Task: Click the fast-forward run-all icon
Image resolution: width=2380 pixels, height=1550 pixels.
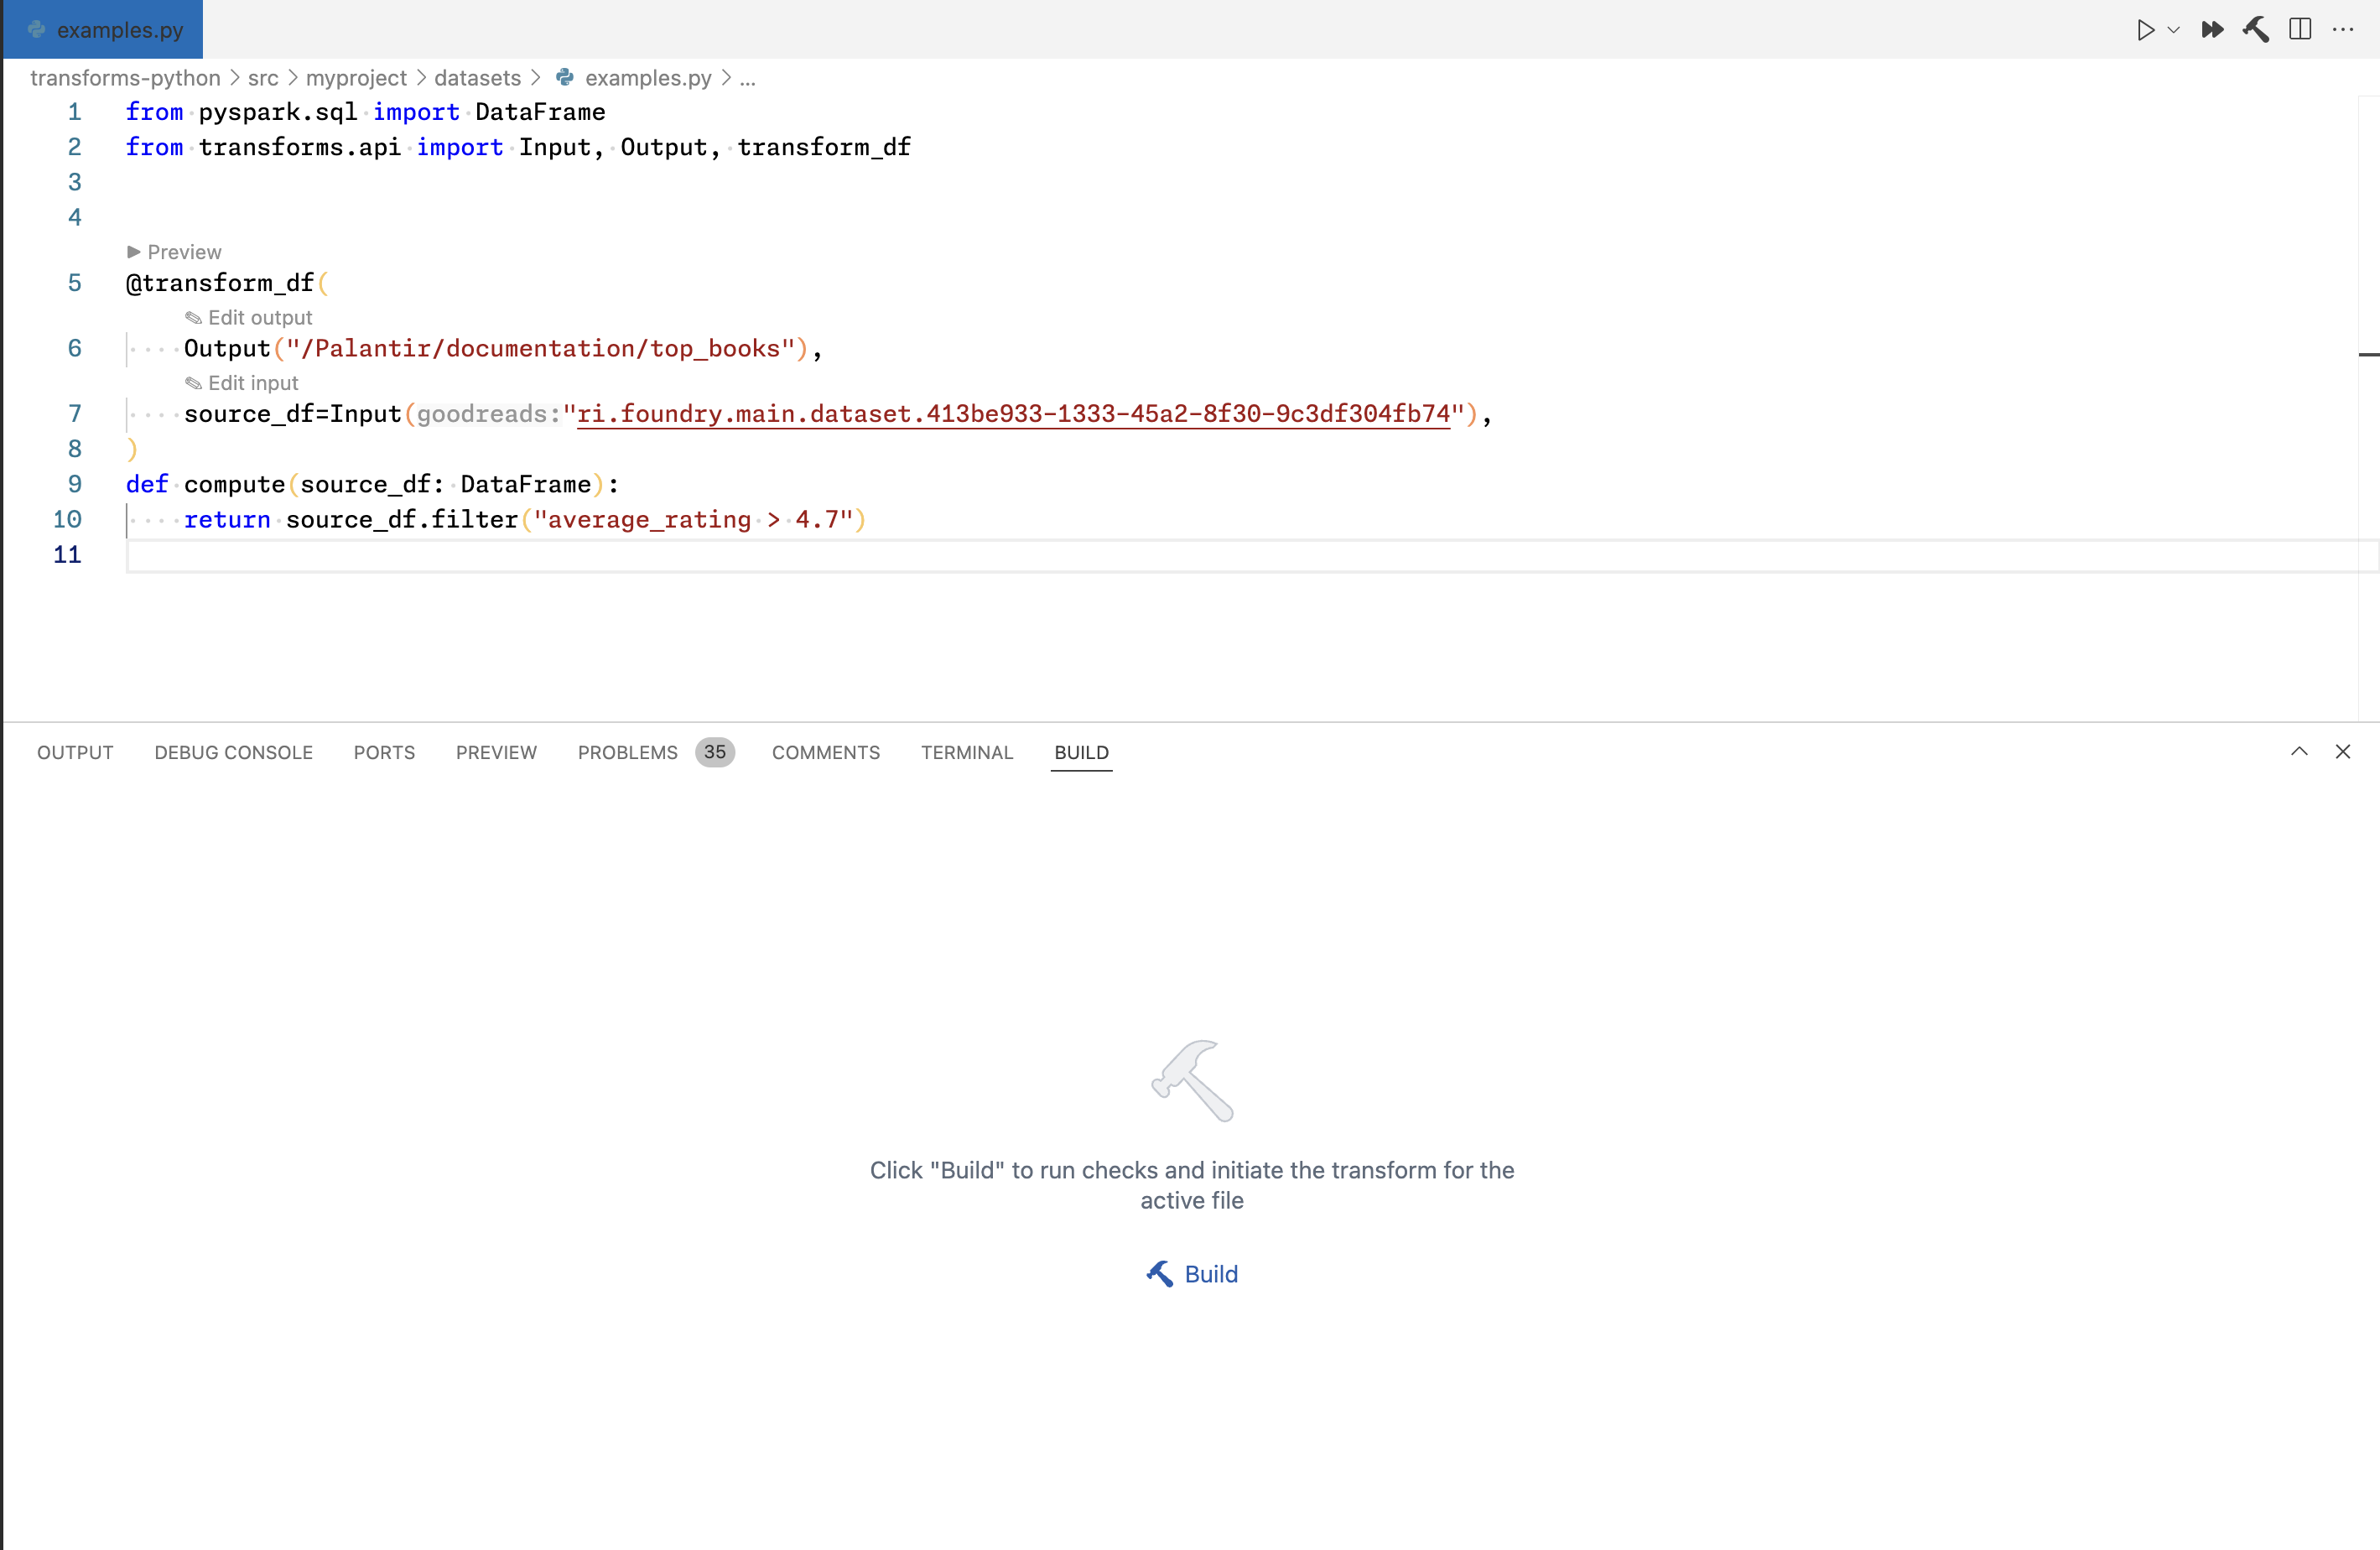Action: click(x=2212, y=30)
